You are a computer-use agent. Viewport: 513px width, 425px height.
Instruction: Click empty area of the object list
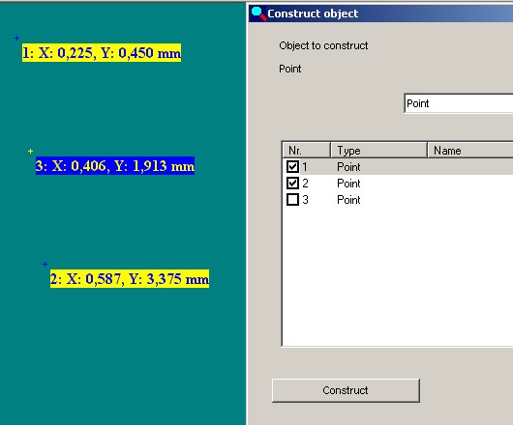coord(398,277)
